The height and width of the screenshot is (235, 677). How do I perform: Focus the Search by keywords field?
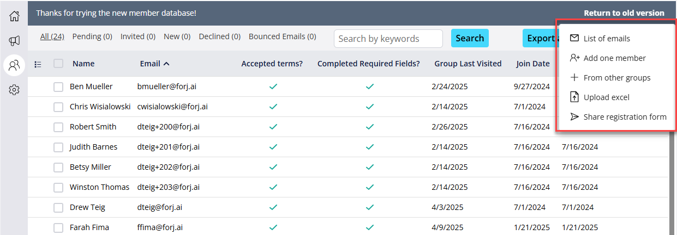[388, 39]
